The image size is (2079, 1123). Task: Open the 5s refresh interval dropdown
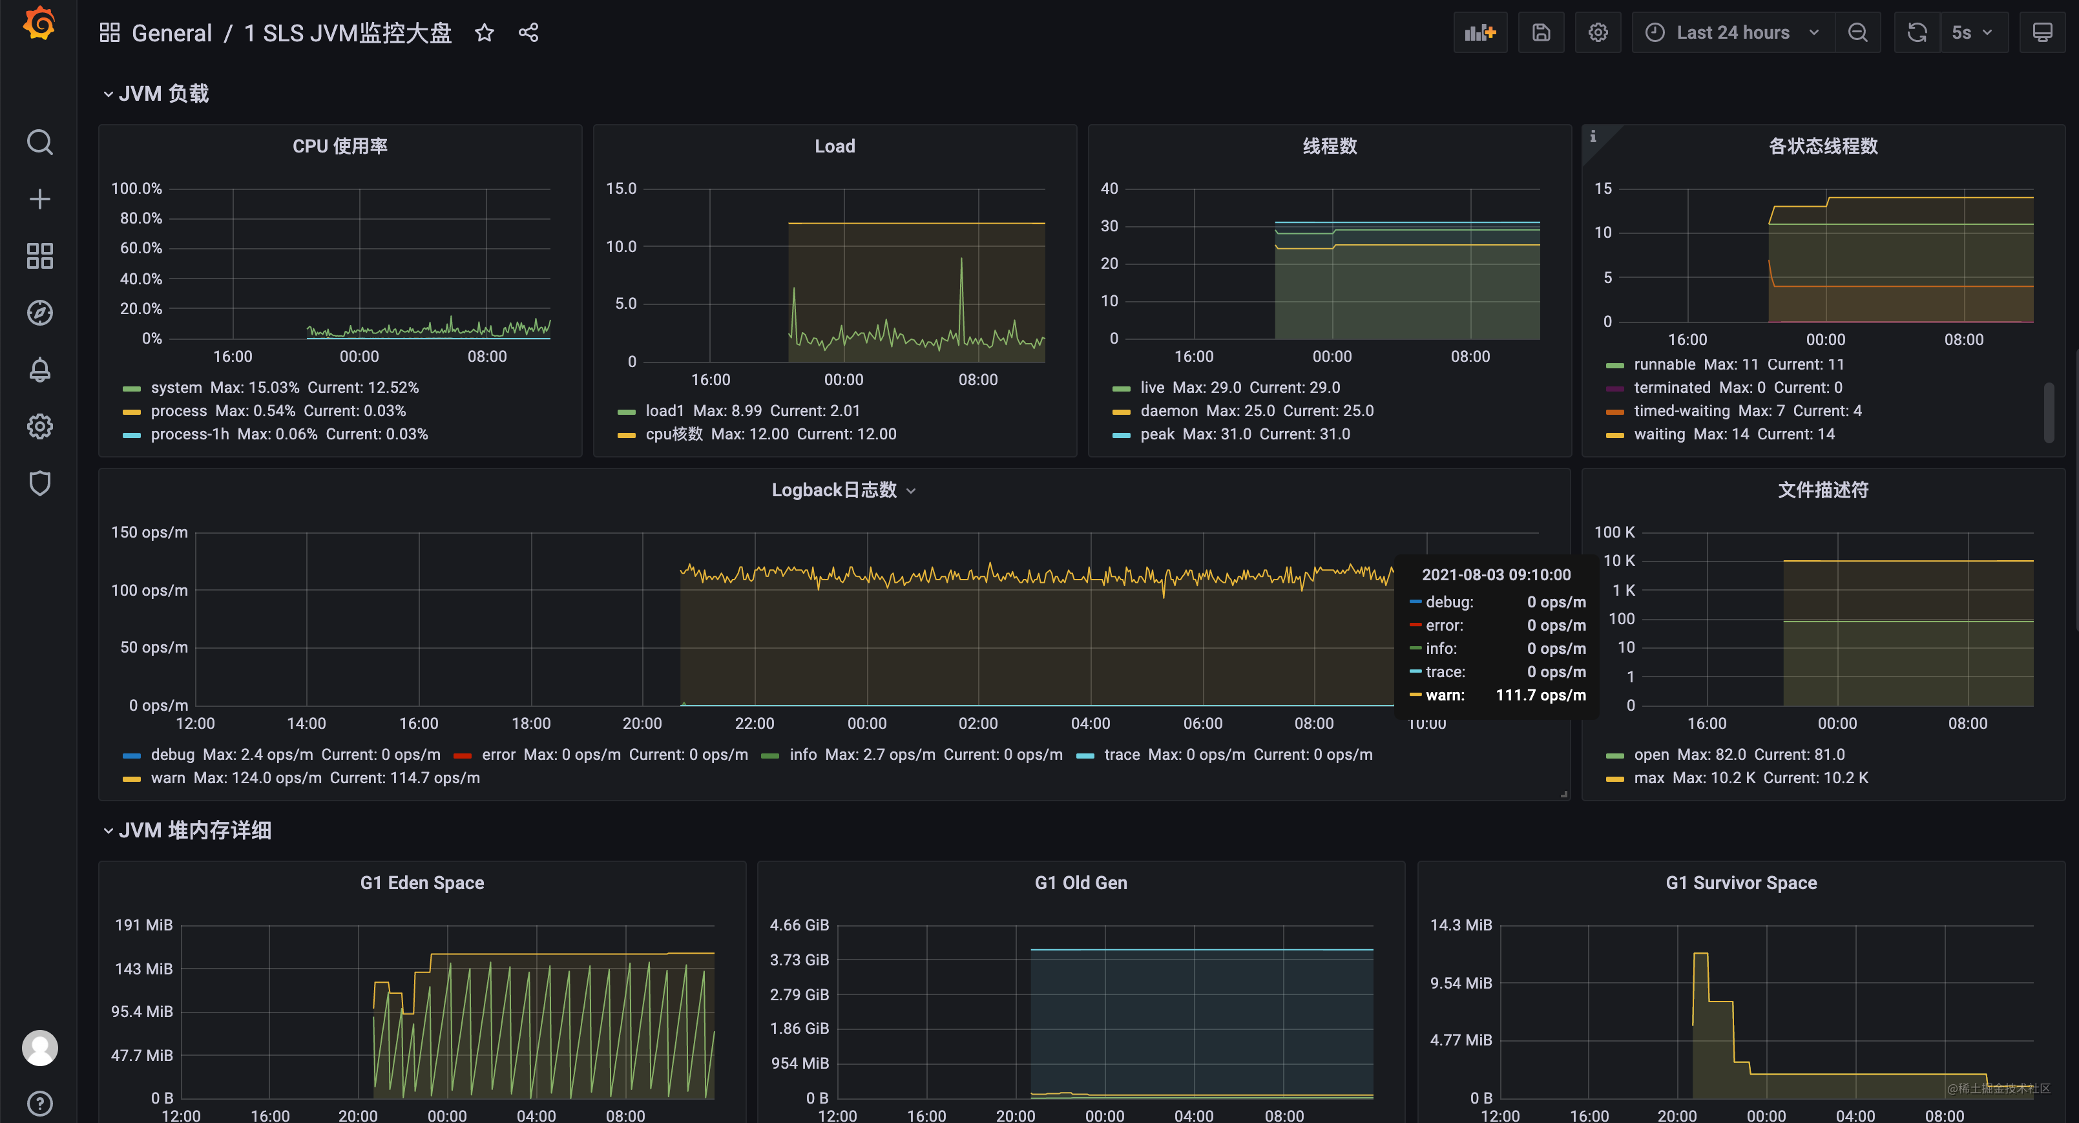1972,32
